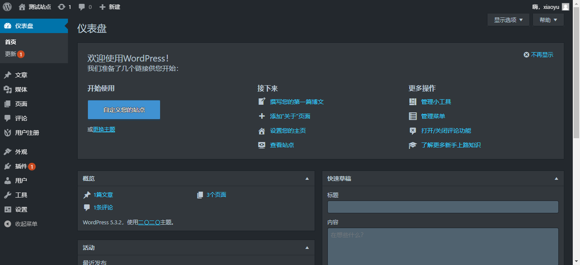Screen dimensions: 580x265
Task: Click the paintbrush icon for 外观
Action: pyautogui.click(x=8, y=152)
